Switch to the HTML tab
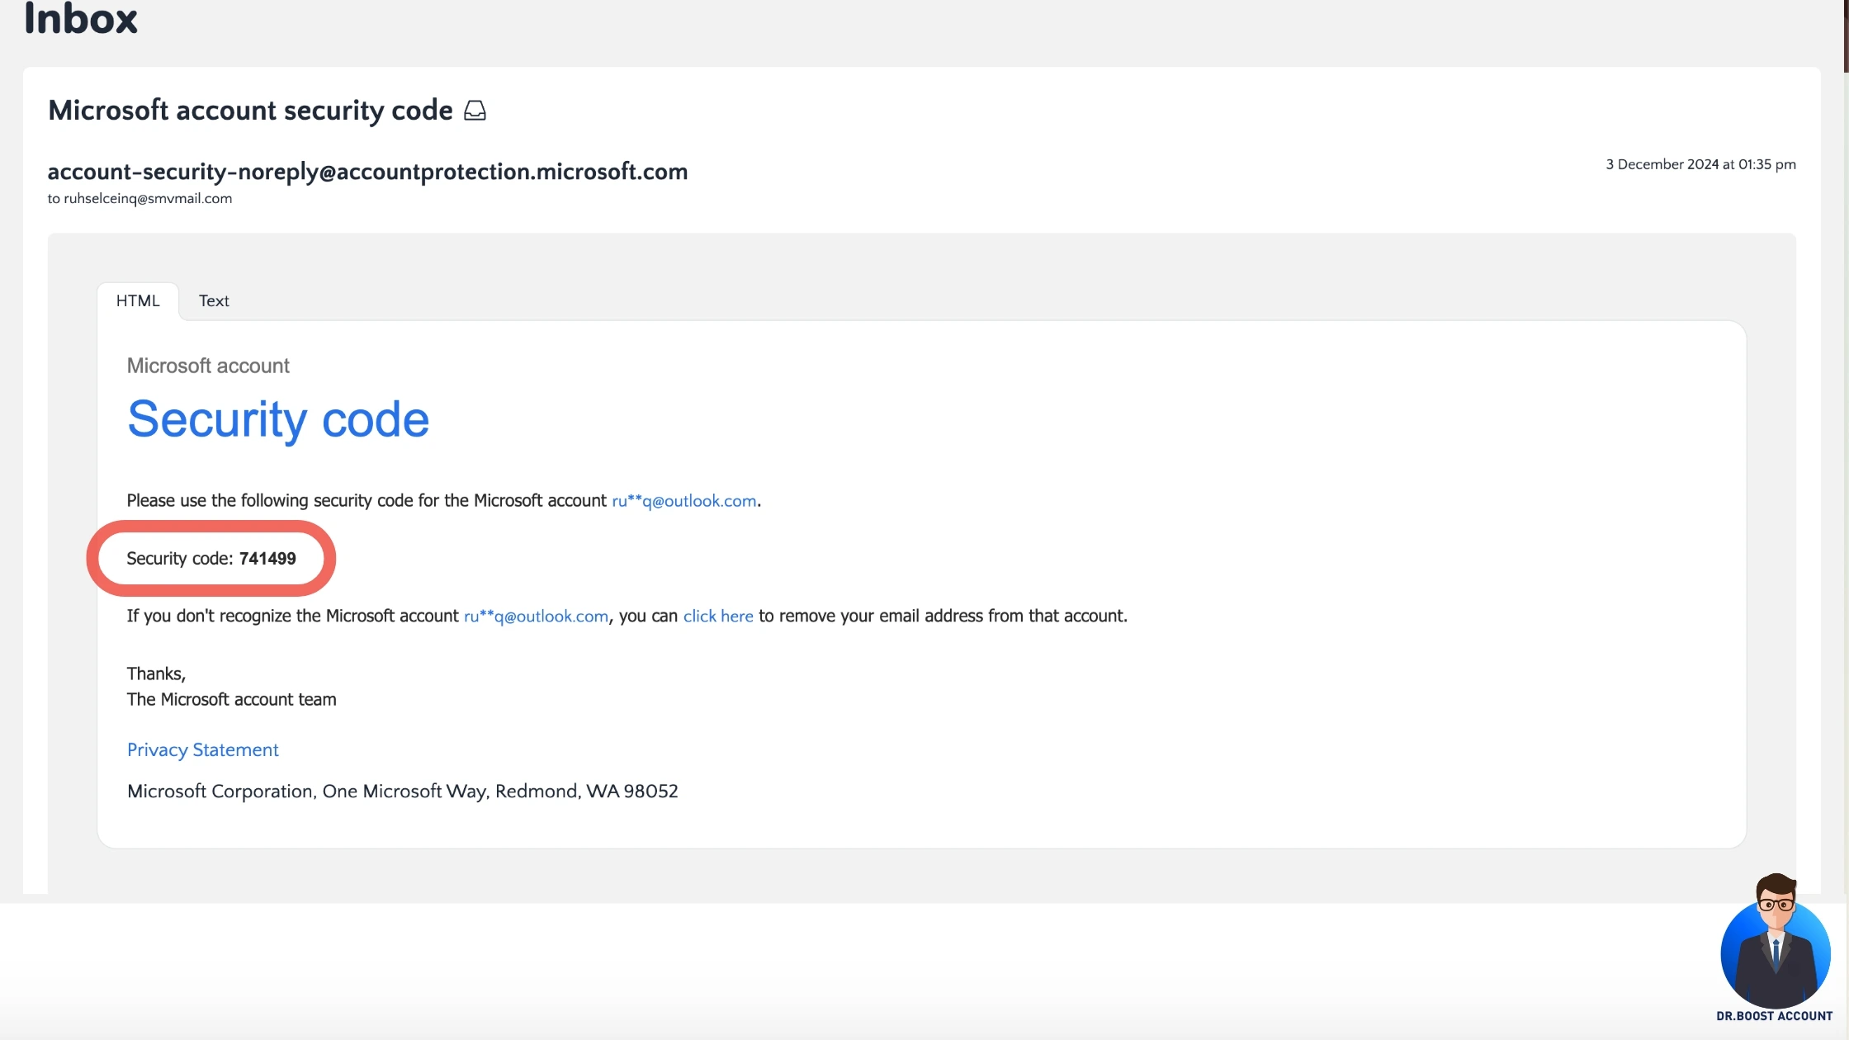Screen dimensions: 1849x1040 tap(138, 300)
